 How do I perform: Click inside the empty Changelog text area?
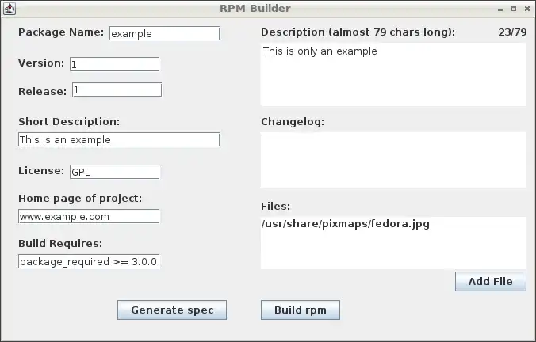click(x=393, y=160)
